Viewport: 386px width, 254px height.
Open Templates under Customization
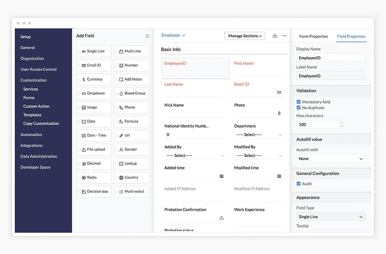[x=32, y=115]
